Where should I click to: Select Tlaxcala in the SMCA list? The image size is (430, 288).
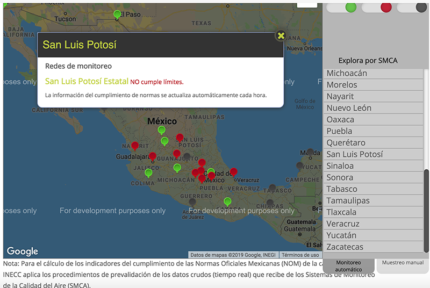click(x=373, y=212)
